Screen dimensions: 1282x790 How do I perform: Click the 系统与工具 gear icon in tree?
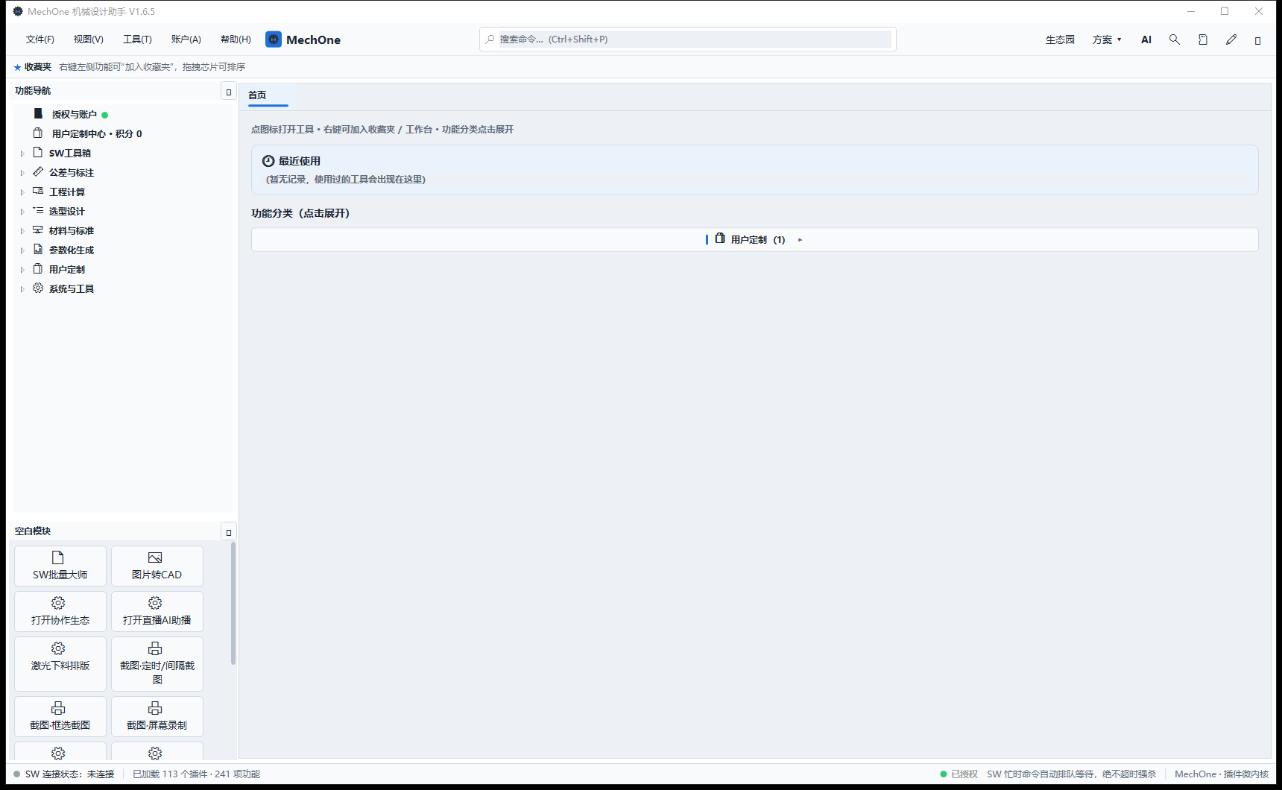[x=38, y=288]
